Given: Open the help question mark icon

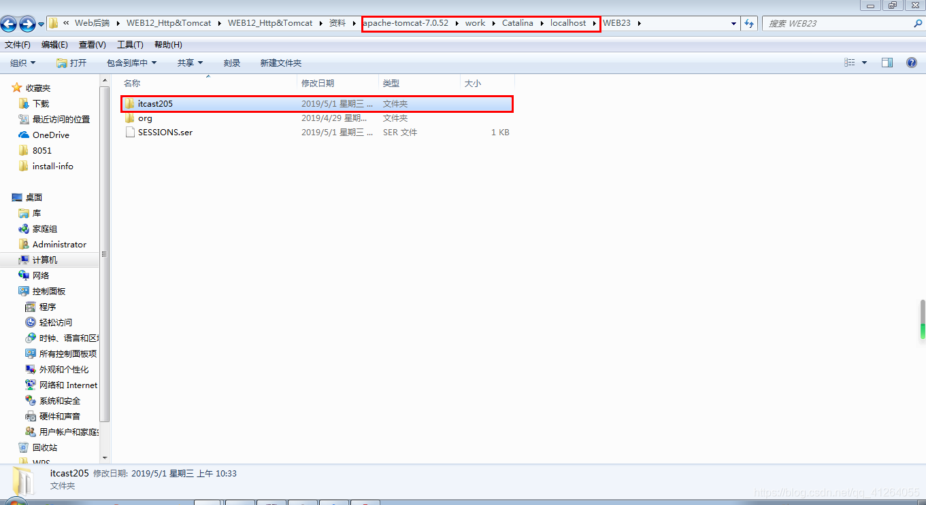Looking at the screenshot, I should tap(912, 63).
